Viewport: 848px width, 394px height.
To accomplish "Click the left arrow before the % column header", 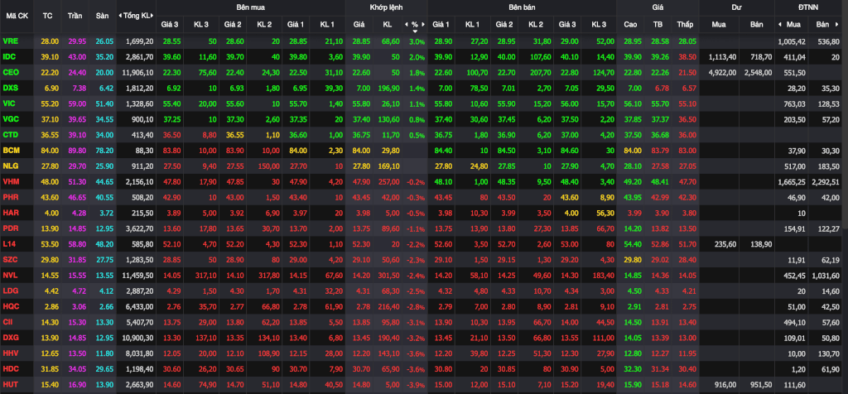I will point(407,24).
